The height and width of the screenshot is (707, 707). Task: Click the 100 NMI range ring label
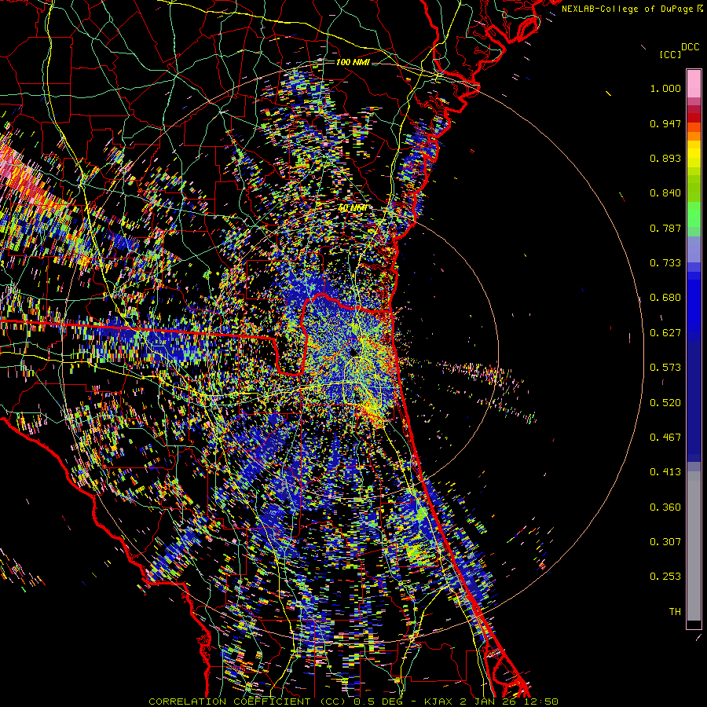pos(353,62)
